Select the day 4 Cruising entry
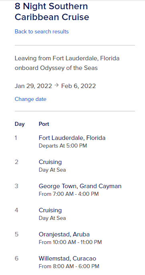Viewport: 145px width, 275px height. (50, 210)
